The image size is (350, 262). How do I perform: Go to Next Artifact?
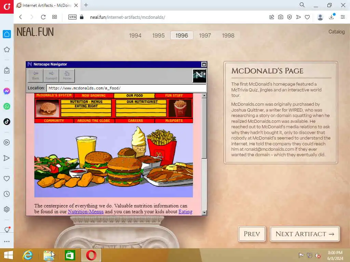305,234
